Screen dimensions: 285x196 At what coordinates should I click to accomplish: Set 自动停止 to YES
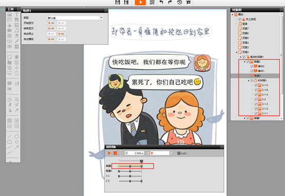point(51,34)
